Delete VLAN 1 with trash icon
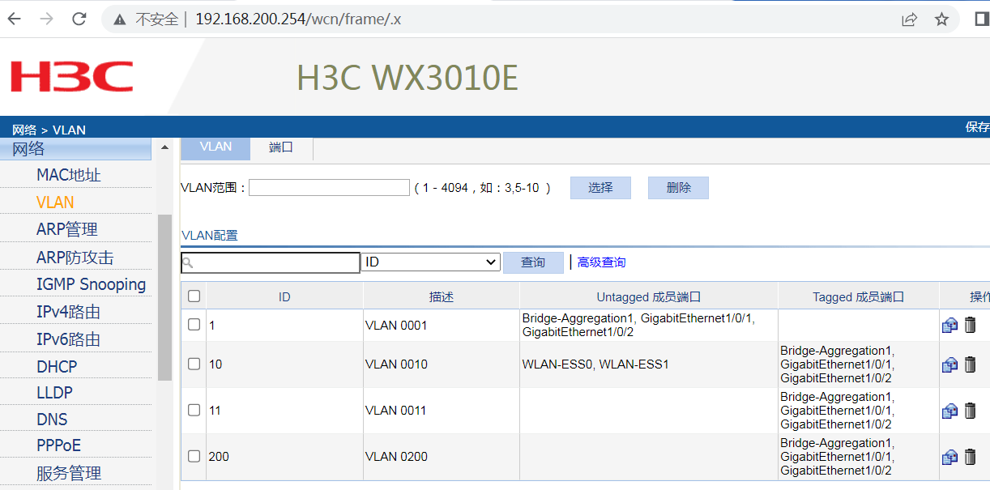This screenshot has width=990, height=490. (x=970, y=325)
